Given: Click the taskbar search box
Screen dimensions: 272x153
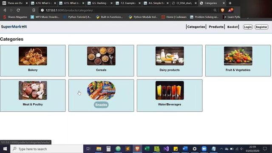Looking at the screenshot, I should pos(47,149).
